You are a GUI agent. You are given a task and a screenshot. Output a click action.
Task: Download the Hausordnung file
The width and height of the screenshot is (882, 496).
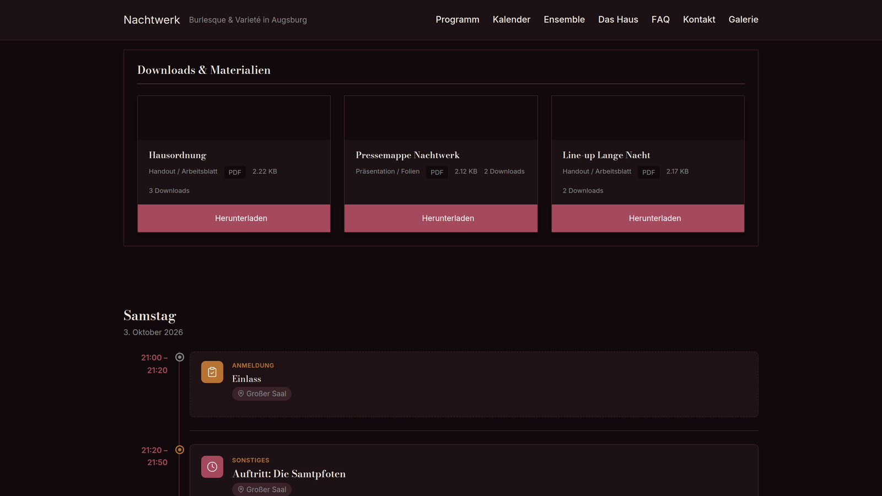pyautogui.click(x=234, y=218)
